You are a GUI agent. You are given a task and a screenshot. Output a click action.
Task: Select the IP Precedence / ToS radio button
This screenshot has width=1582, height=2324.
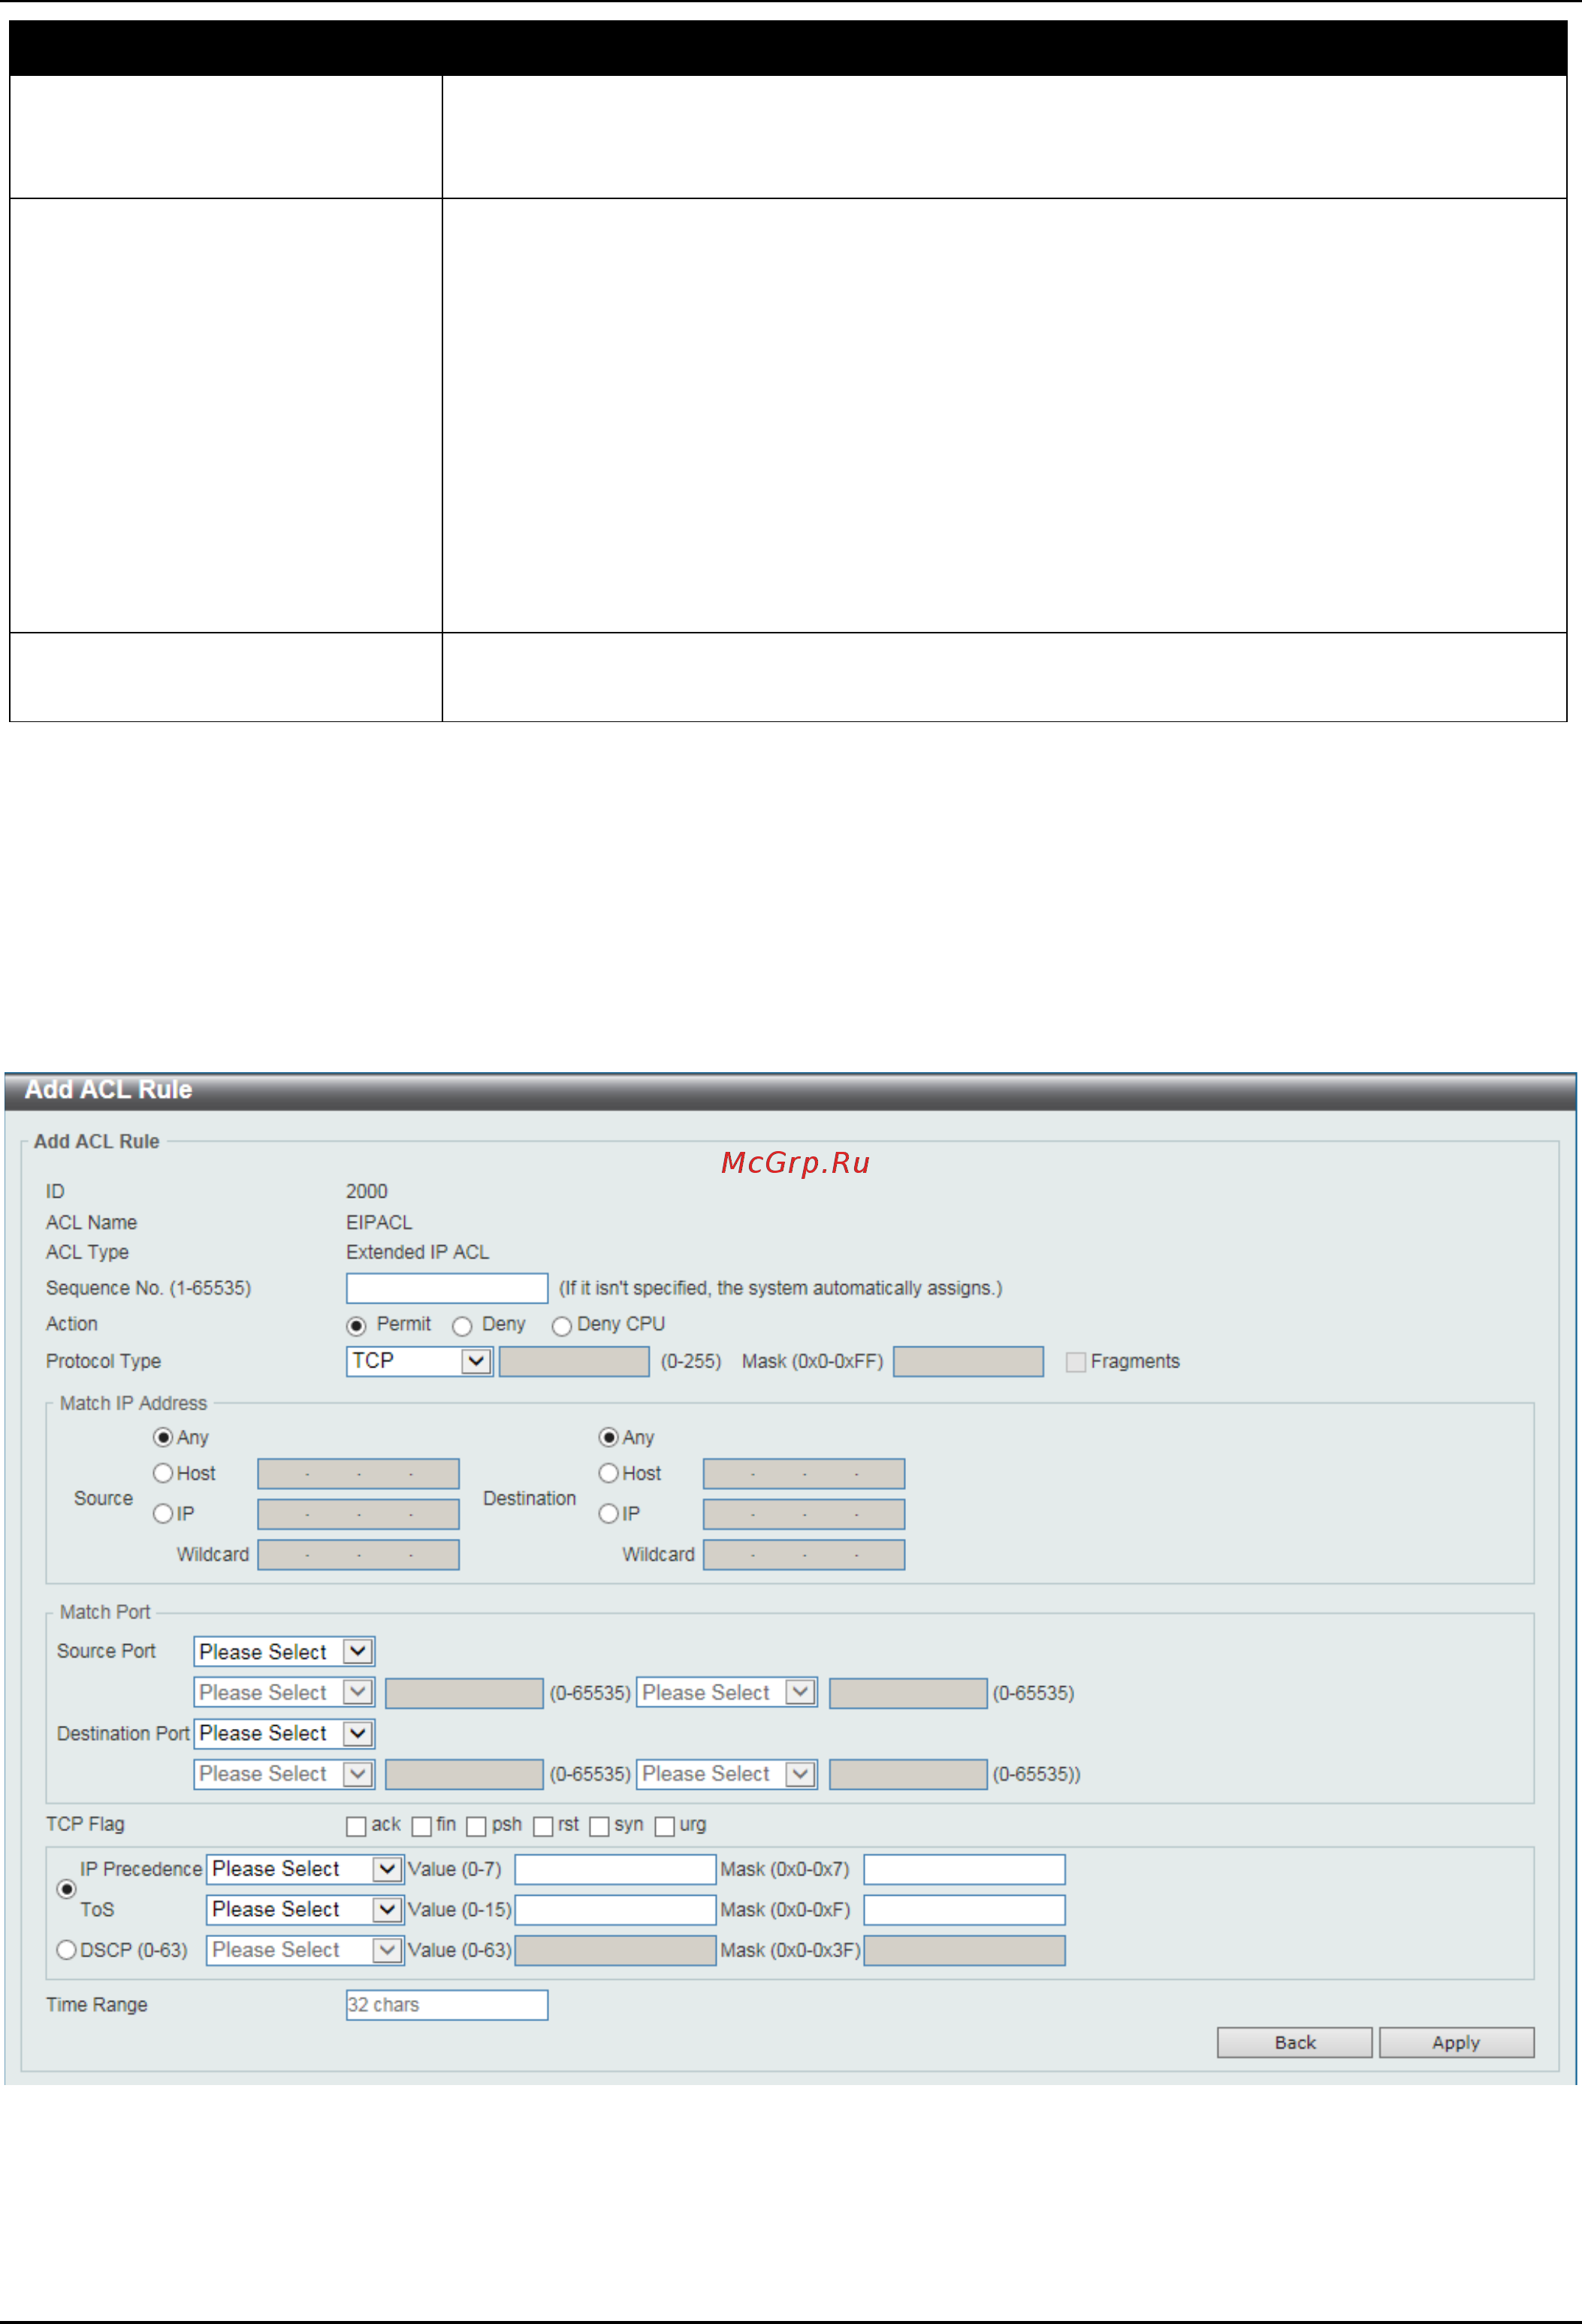click(x=66, y=1889)
